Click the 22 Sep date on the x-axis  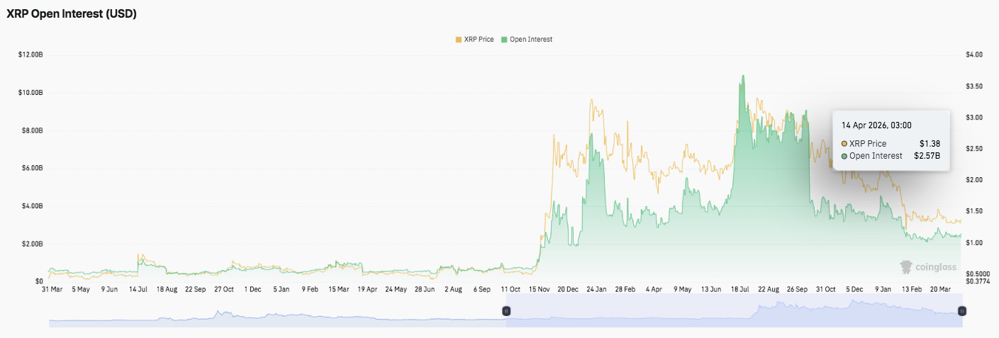tap(195, 289)
